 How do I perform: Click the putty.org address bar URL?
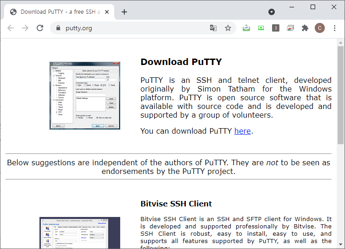pyautogui.click(x=79, y=28)
